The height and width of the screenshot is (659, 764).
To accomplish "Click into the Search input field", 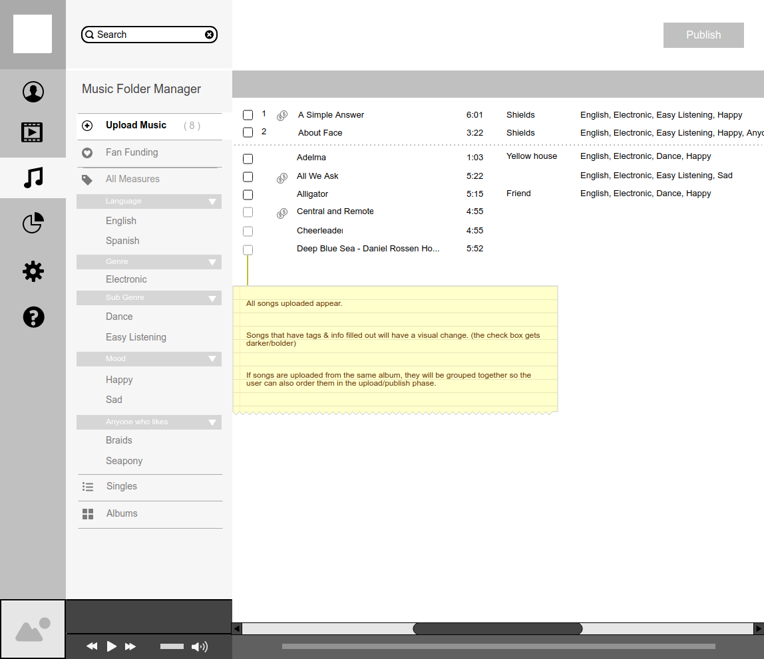I will 149,35.
